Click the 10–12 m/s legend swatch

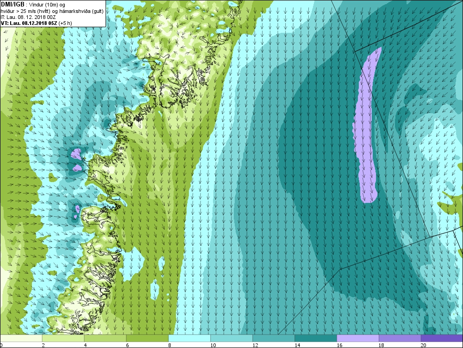pos(231,338)
